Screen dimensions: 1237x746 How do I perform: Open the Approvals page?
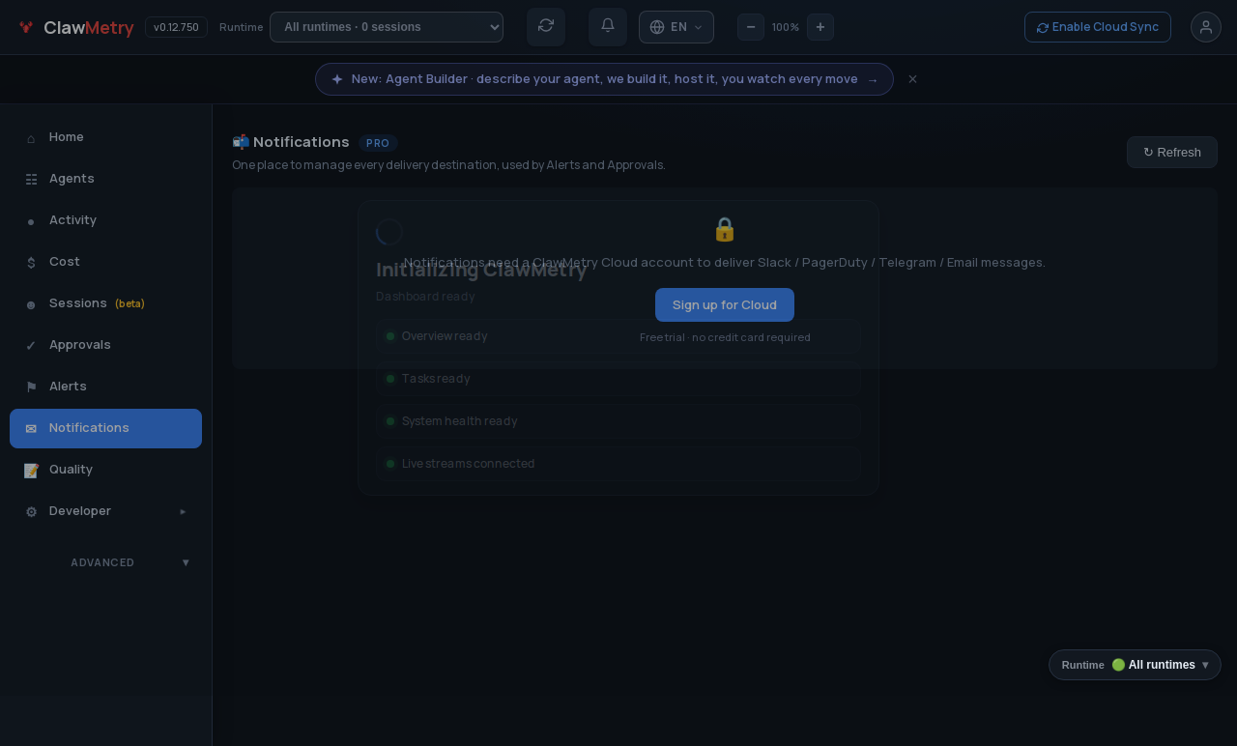(x=106, y=345)
